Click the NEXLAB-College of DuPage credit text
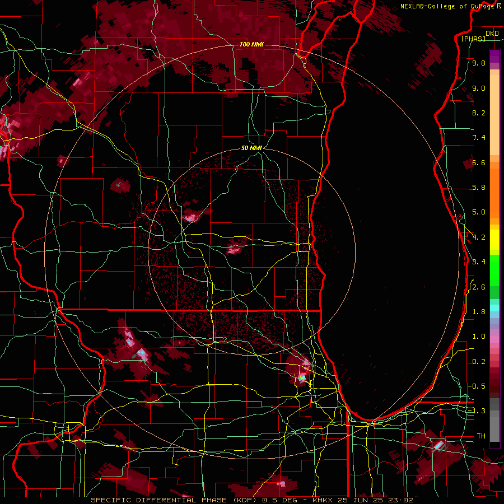This screenshot has height=504, width=504. pyautogui.click(x=449, y=6)
